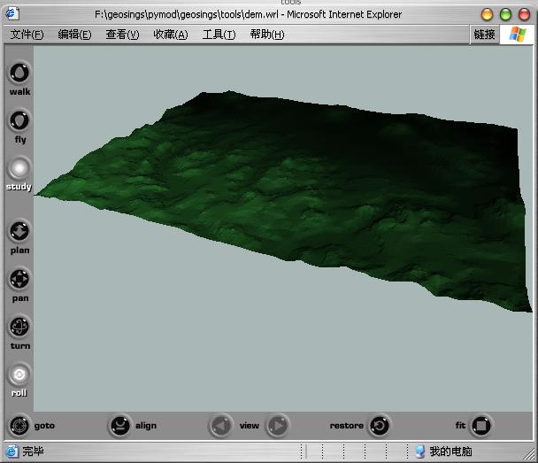Click the goto target icon
The image size is (538, 463).
tap(19, 426)
